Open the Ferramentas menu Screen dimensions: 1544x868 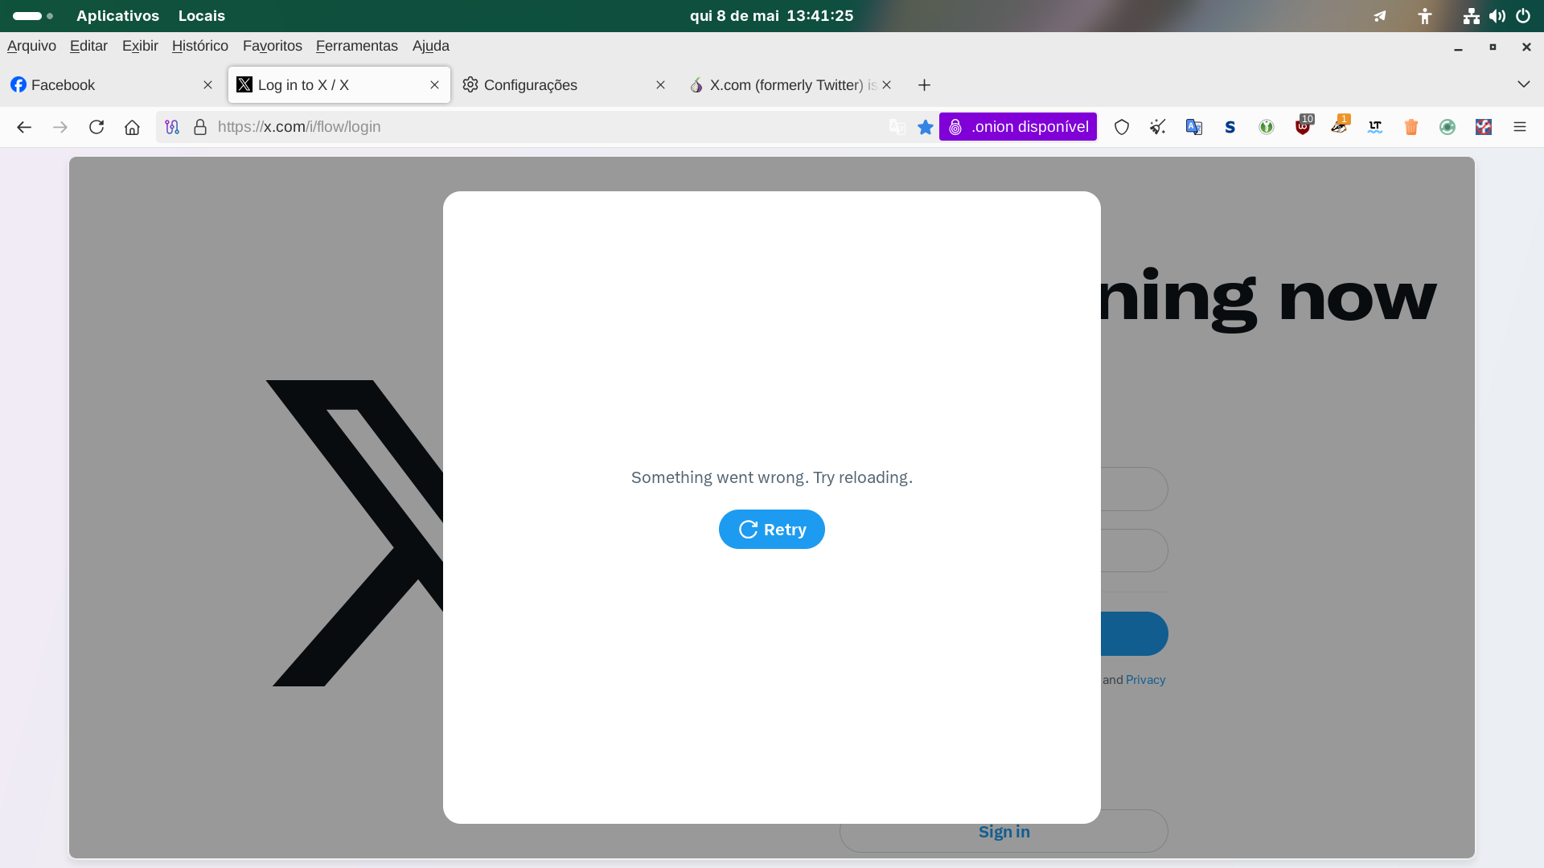[357, 46]
